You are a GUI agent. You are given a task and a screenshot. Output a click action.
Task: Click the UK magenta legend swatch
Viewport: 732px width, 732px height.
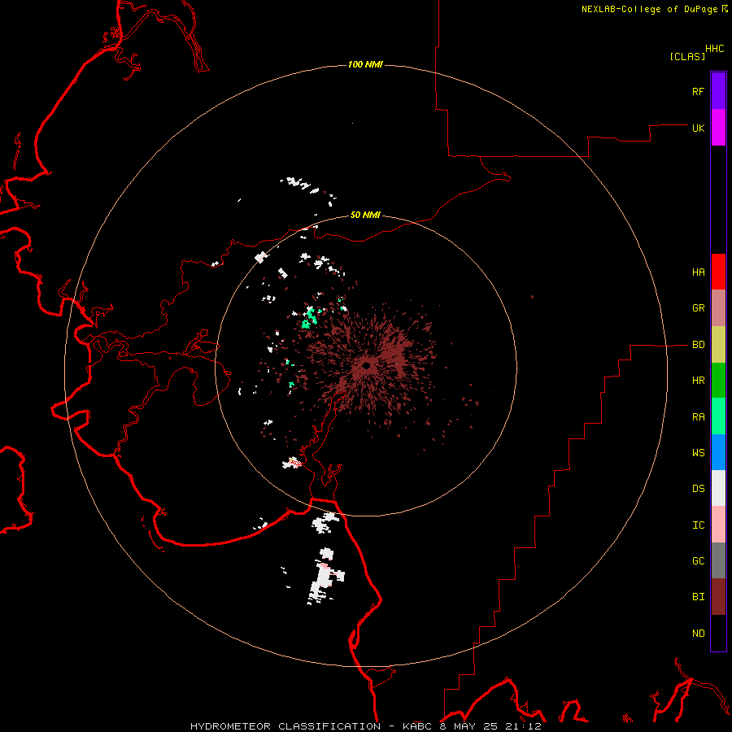718,128
